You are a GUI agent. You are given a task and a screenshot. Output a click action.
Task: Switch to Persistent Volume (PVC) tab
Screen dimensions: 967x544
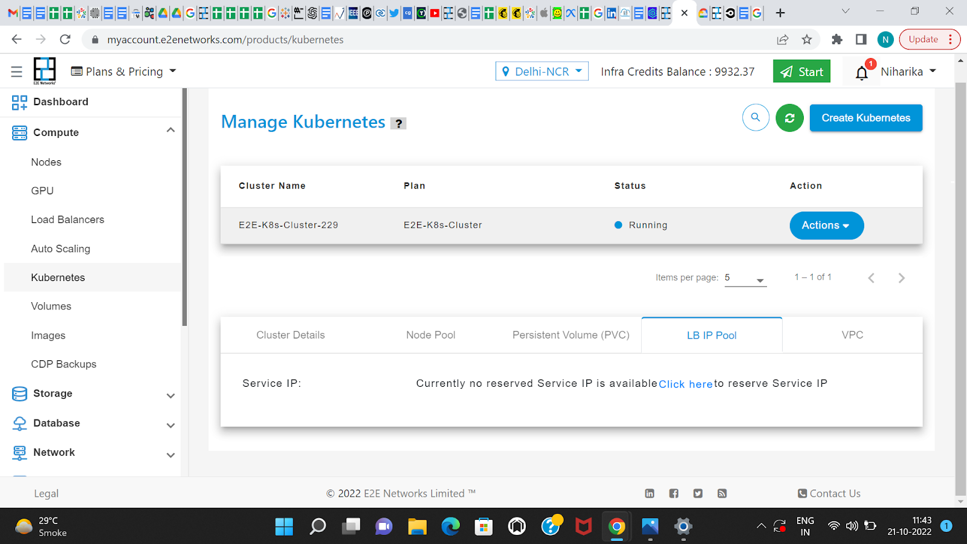pyautogui.click(x=571, y=335)
